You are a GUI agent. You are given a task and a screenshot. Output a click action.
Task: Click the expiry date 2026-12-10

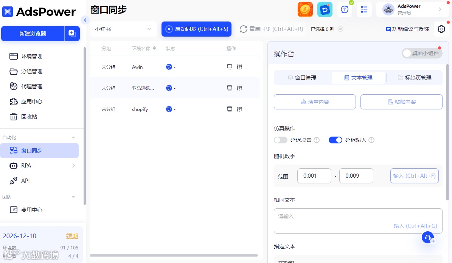20,236
